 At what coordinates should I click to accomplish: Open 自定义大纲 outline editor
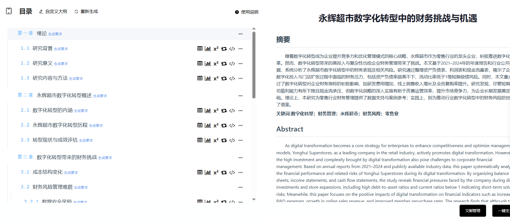pos(53,12)
